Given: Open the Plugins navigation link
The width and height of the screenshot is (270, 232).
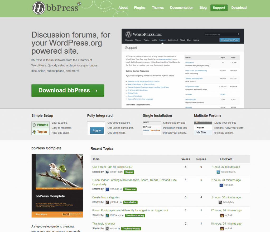Looking at the screenshot, I should click(x=140, y=8).
